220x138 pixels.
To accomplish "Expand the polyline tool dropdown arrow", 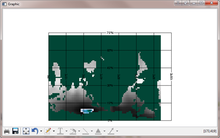I will tap(79, 131).
